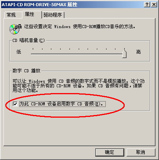Viewport: 159px width, 160px height.
Task: Toggle the digital CD audio checkbox
Action: click(x=15, y=104)
